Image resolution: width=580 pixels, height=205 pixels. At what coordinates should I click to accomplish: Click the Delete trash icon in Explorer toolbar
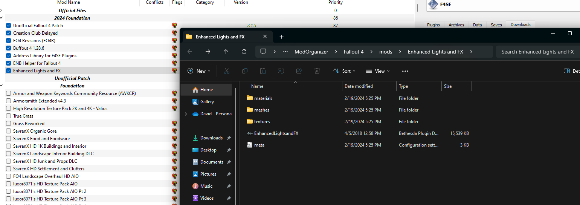coord(317,71)
